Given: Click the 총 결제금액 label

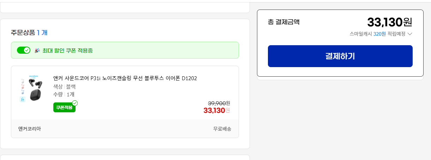Looking at the screenshot, I should [x=284, y=22].
